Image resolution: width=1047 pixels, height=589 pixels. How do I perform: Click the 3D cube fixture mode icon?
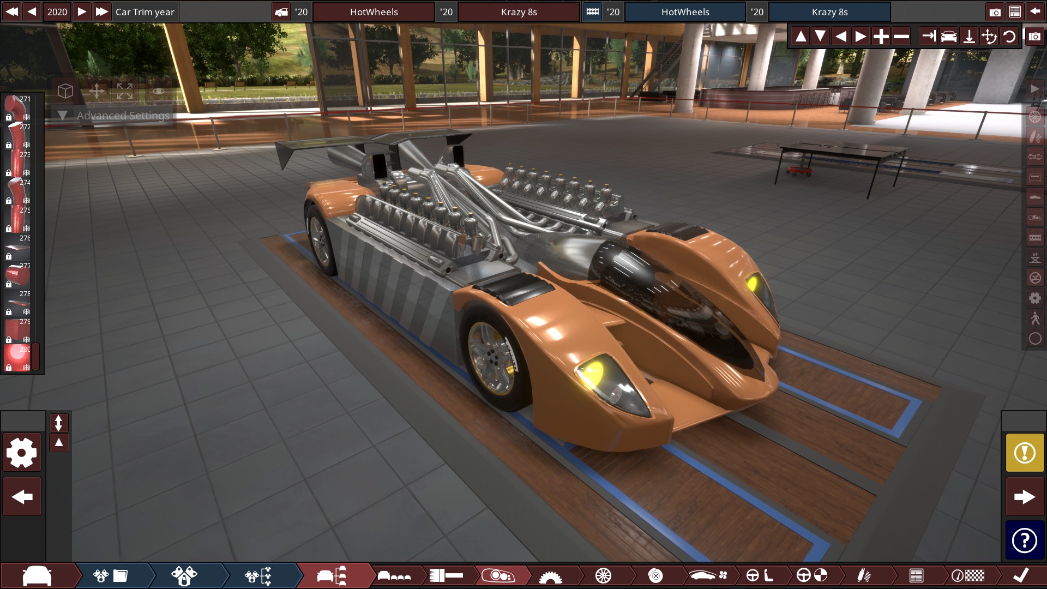coord(65,91)
